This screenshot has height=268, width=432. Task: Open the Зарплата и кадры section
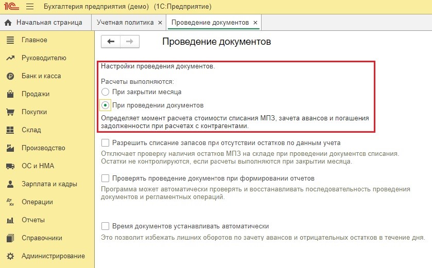[x=49, y=184]
